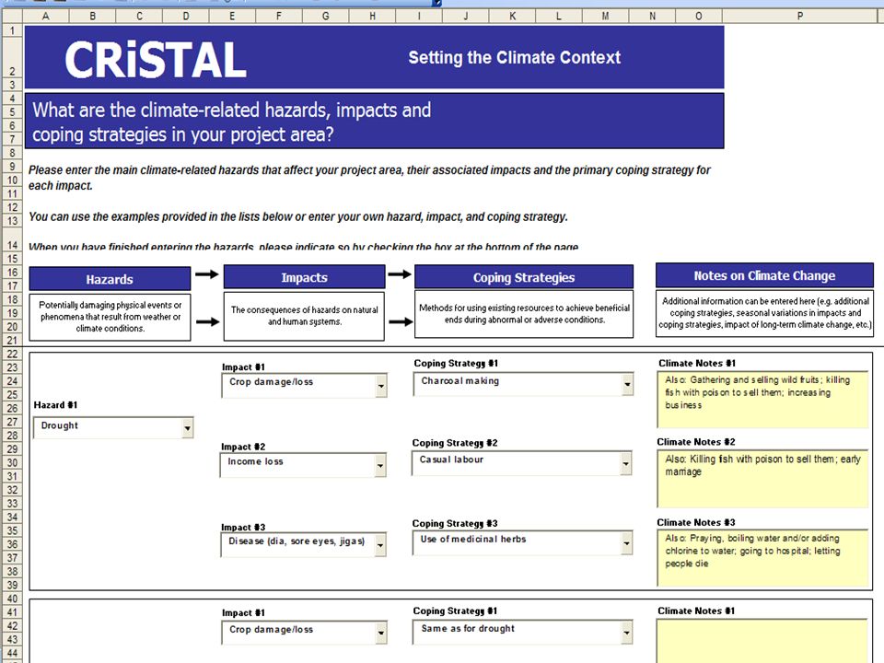884x663 pixels.
Task: Expand the Income loss impact dropdown
Action: coord(380,466)
